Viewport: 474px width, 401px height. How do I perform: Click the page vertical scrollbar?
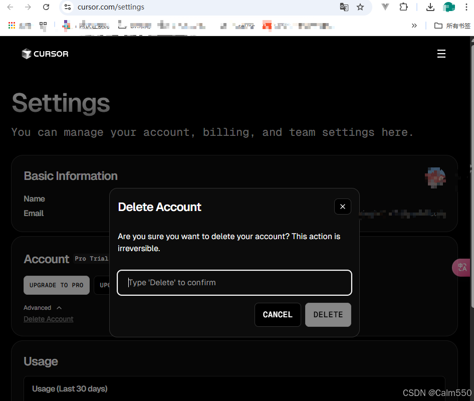point(471,175)
